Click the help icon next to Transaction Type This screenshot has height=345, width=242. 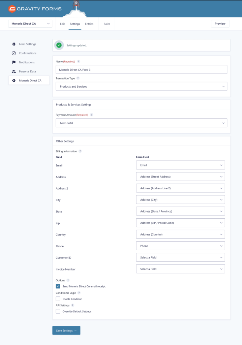(78, 78)
